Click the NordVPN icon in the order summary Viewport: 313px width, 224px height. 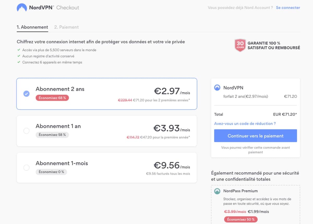(217, 88)
